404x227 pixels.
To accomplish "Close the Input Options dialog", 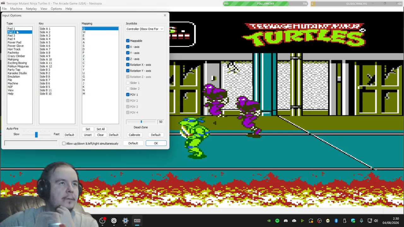I will (165, 15).
